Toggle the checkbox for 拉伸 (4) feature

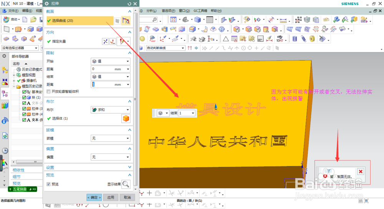coord(24,114)
